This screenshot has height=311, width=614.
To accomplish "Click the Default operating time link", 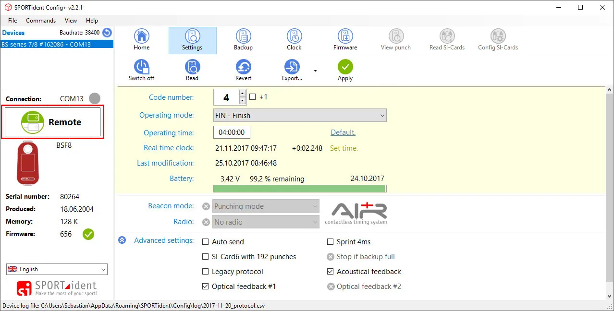I will point(343,132).
